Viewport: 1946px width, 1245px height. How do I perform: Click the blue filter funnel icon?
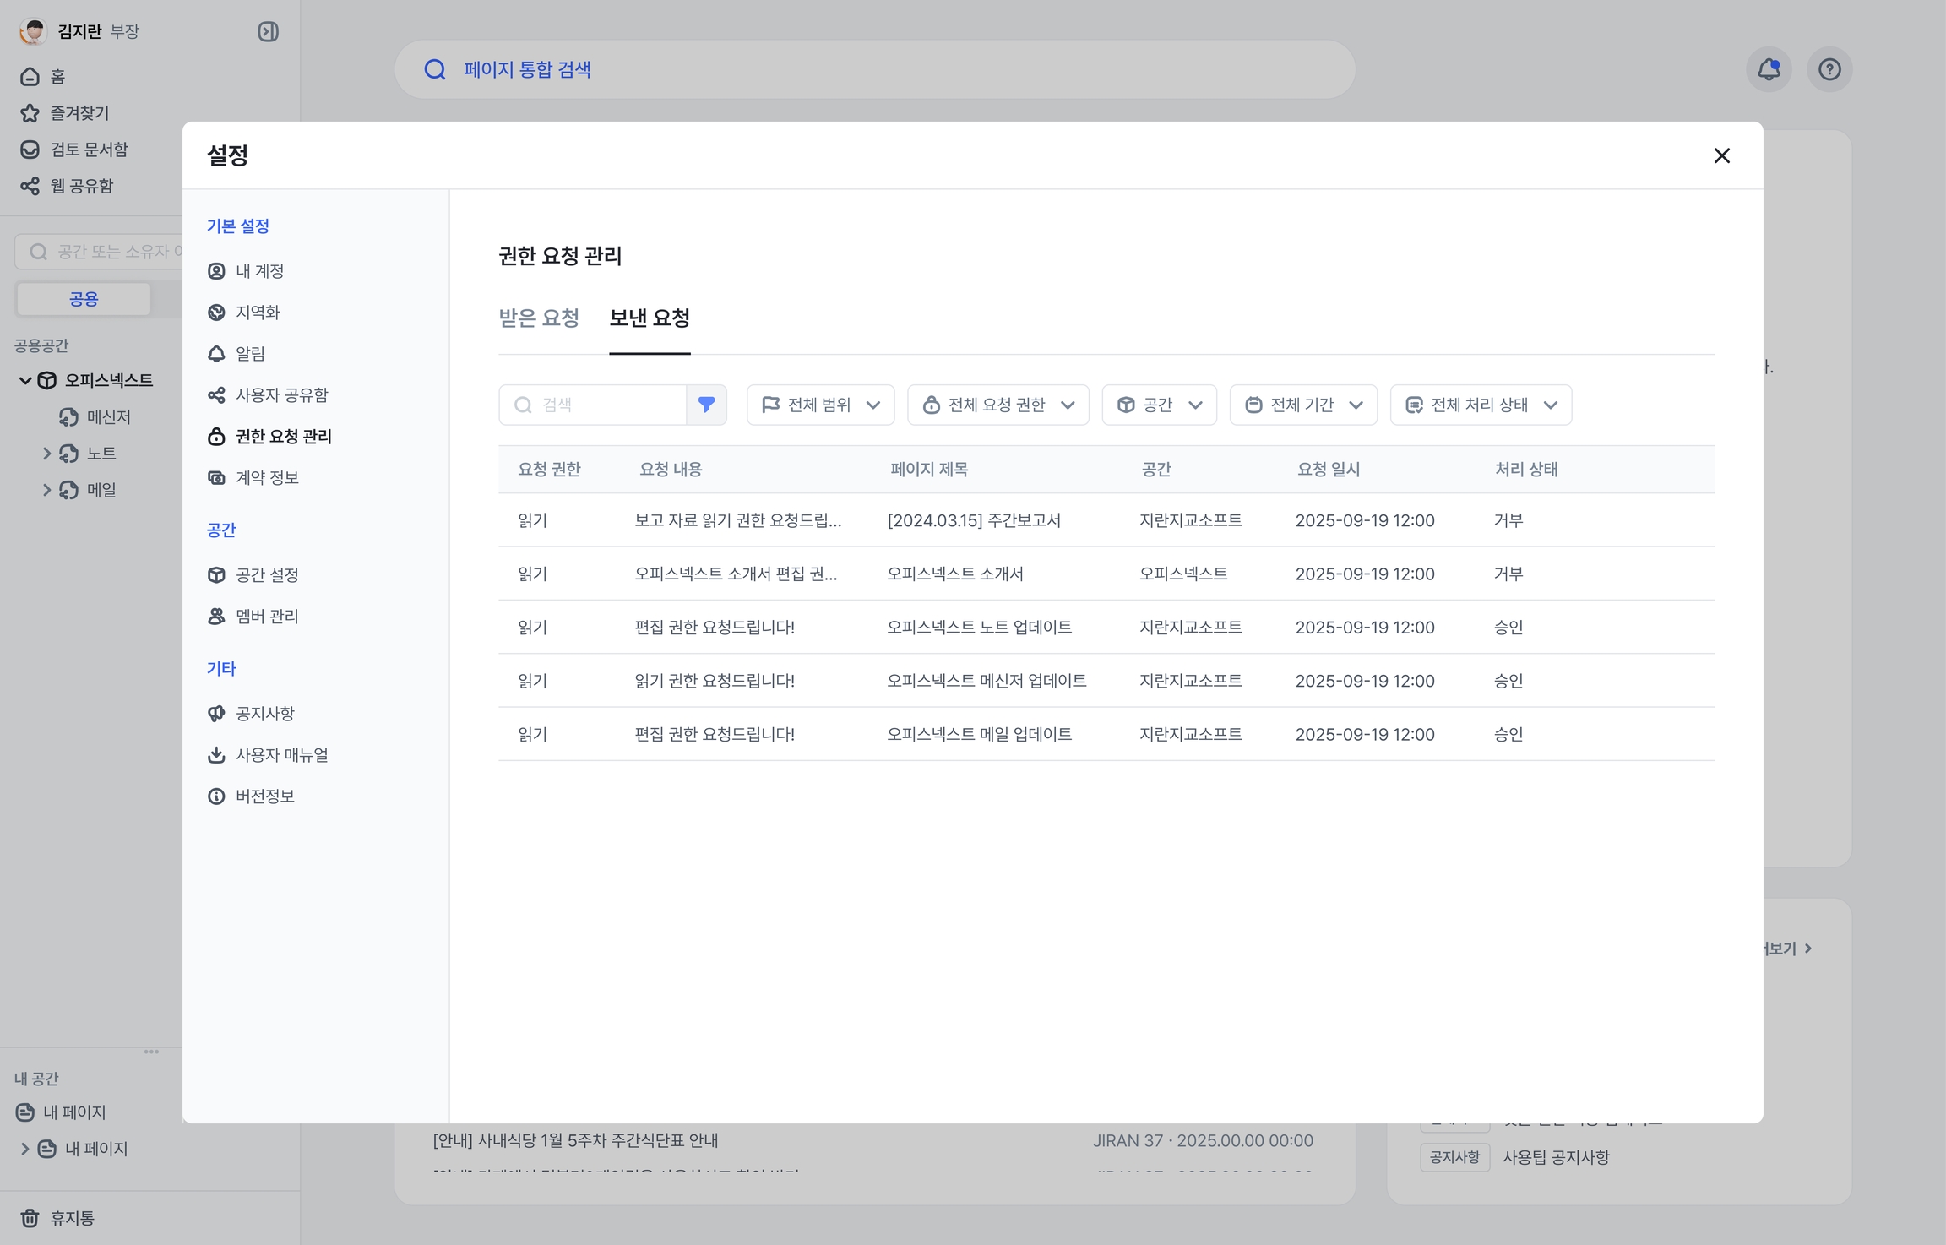tap(706, 405)
